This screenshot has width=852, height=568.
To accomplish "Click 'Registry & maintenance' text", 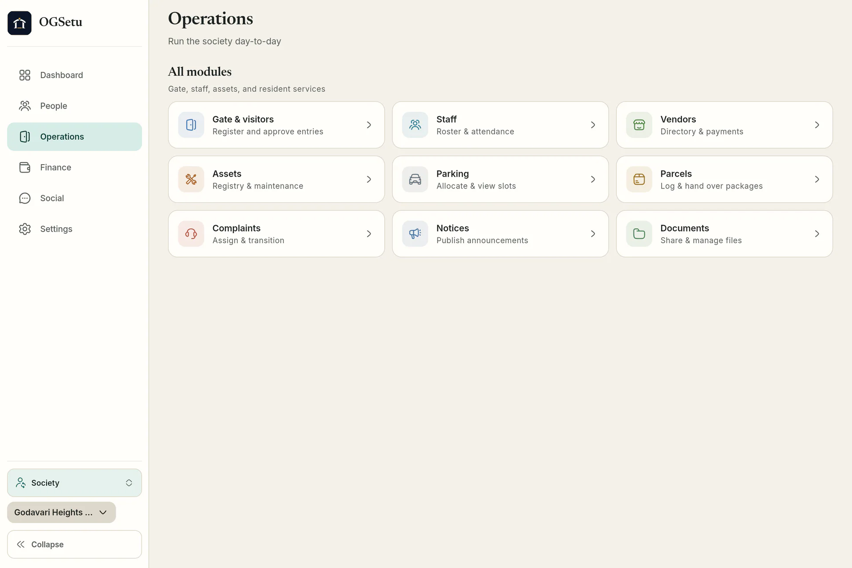I will pos(258,186).
